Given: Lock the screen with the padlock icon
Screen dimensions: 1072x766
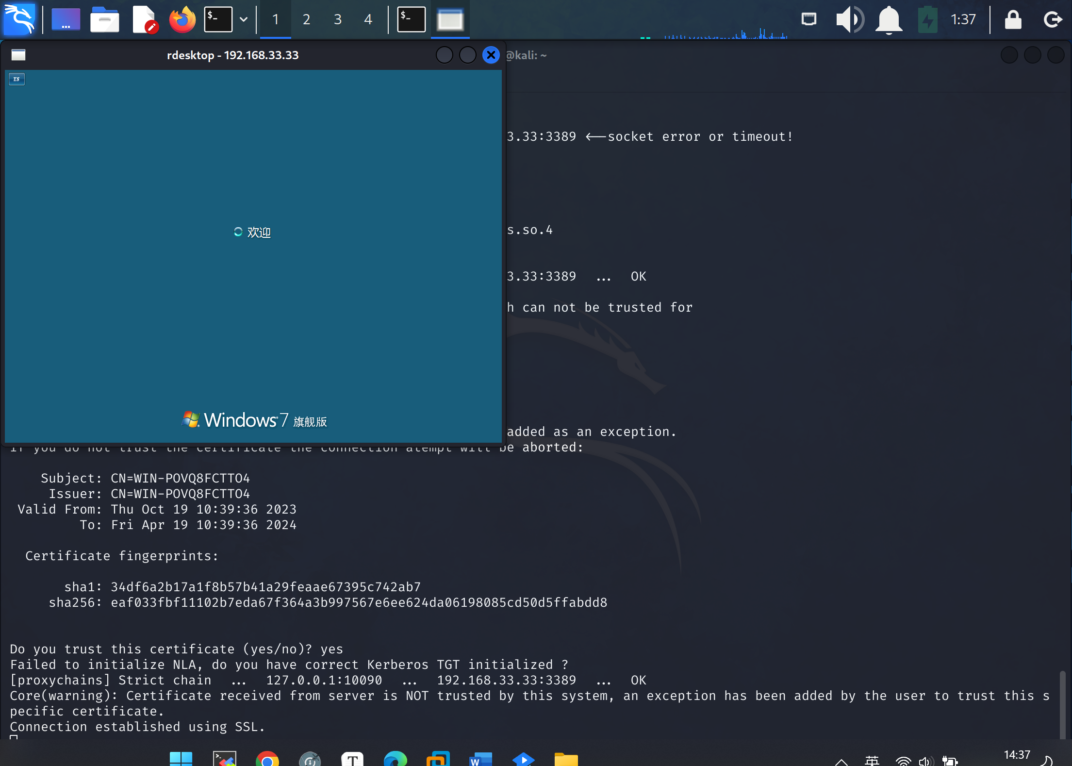Looking at the screenshot, I should (x=1013, y=19).
